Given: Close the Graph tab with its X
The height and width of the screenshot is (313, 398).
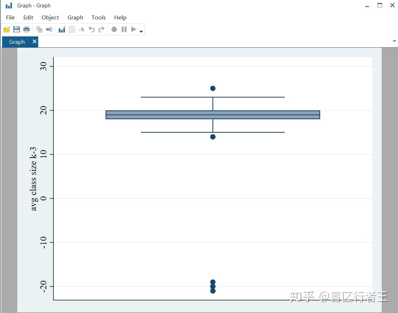Looking at the screenshot, I should coord(35,41).
